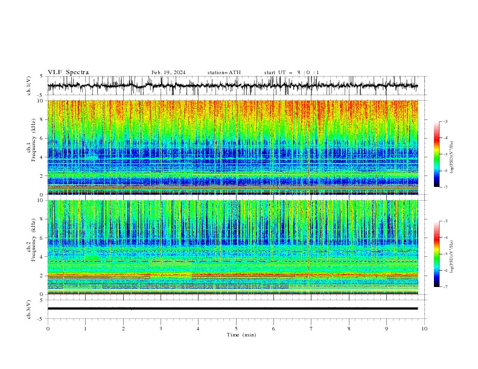This screenshot has height=369, width=478.
Task: Click the time axis tick label "2"
Action: pos(123,329)
